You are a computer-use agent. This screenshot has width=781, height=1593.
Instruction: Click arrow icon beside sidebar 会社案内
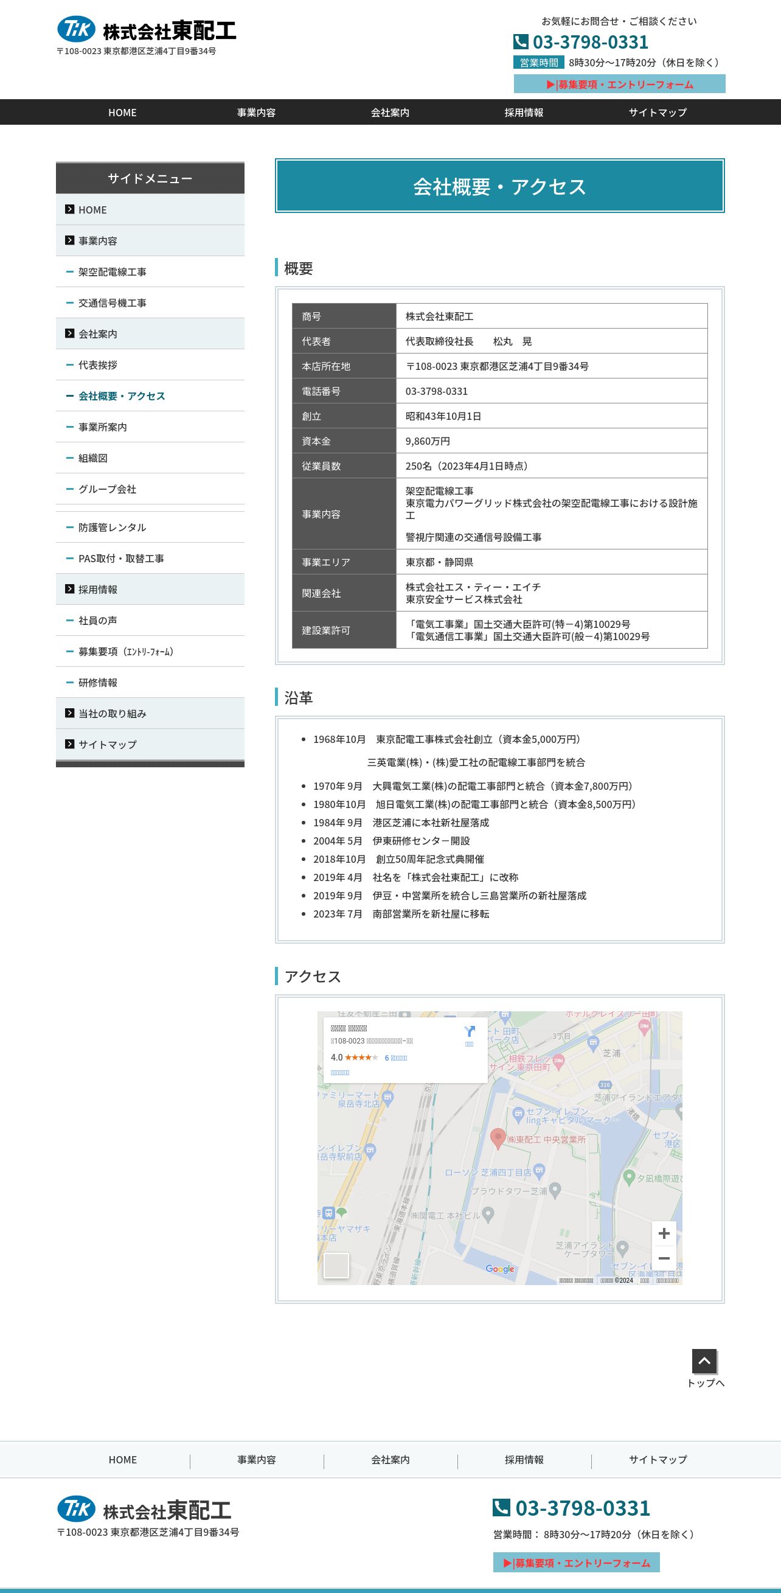click(x=70, y=333)
